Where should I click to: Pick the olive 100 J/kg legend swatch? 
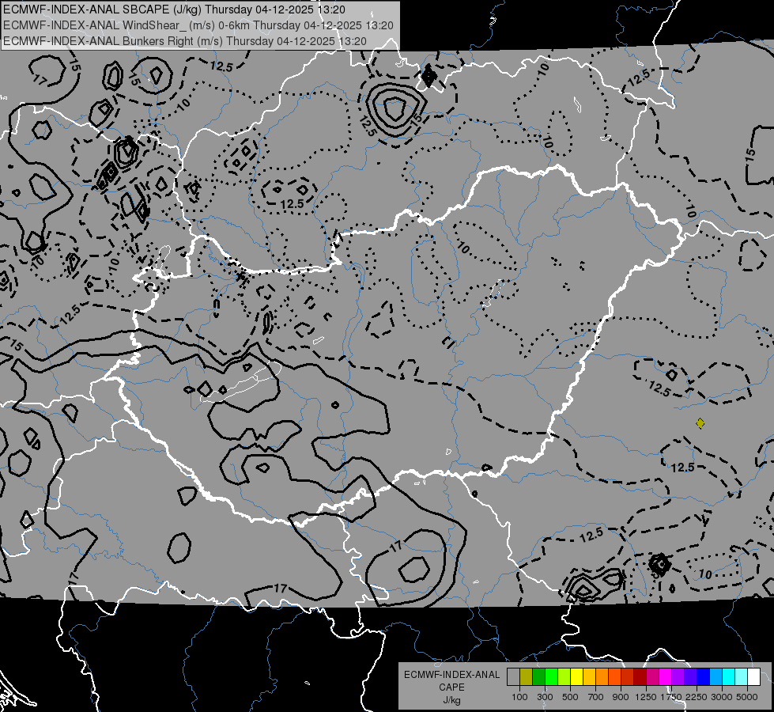coord(527,677)
